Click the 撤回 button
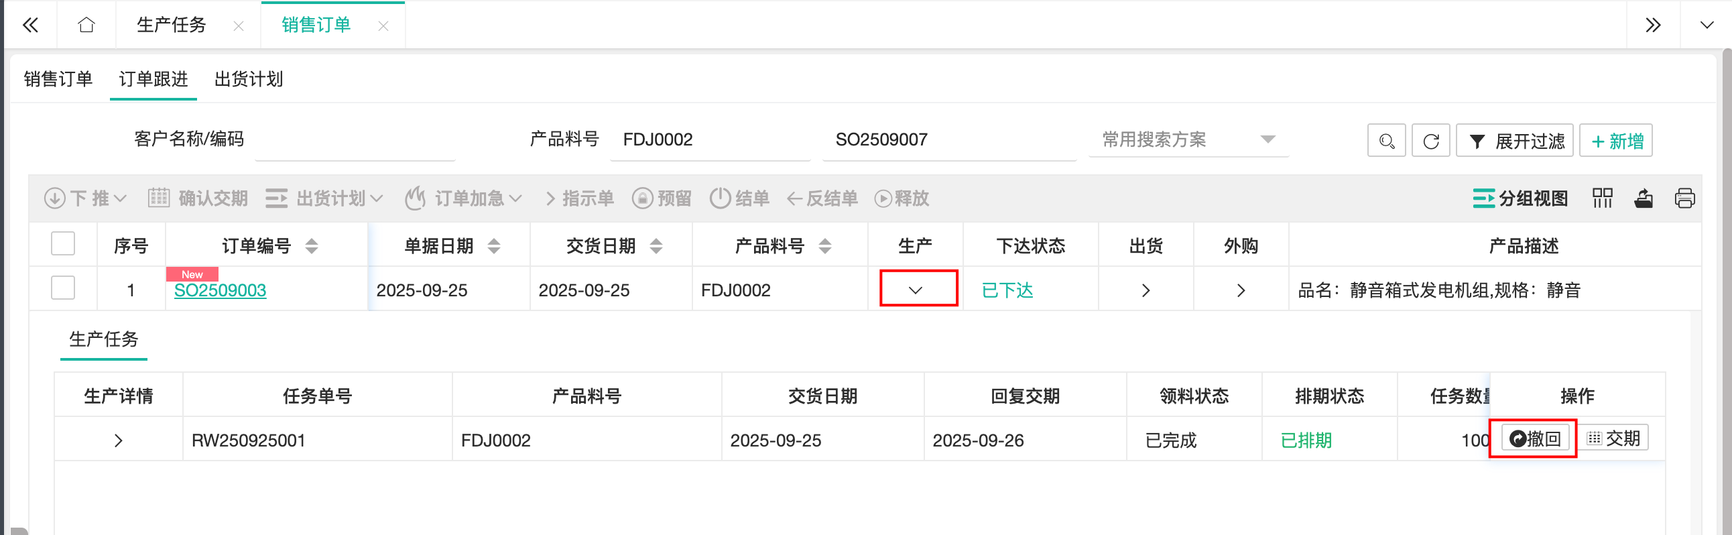 pos(1535,439)
